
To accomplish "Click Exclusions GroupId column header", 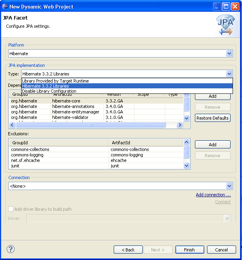I will click(x=58, y=143).
